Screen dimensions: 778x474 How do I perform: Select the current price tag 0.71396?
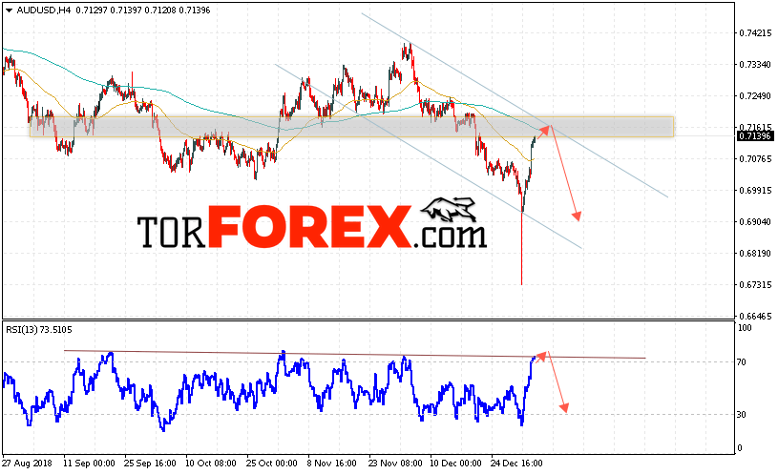click(x=755, y=135)
